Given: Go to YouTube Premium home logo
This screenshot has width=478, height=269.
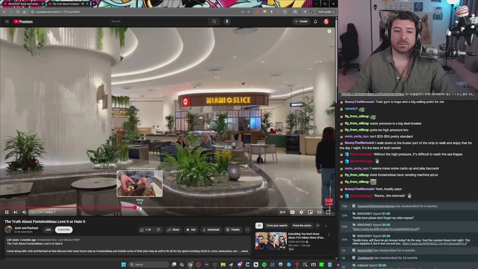Looking at the screenshot, I should [23, 21].
